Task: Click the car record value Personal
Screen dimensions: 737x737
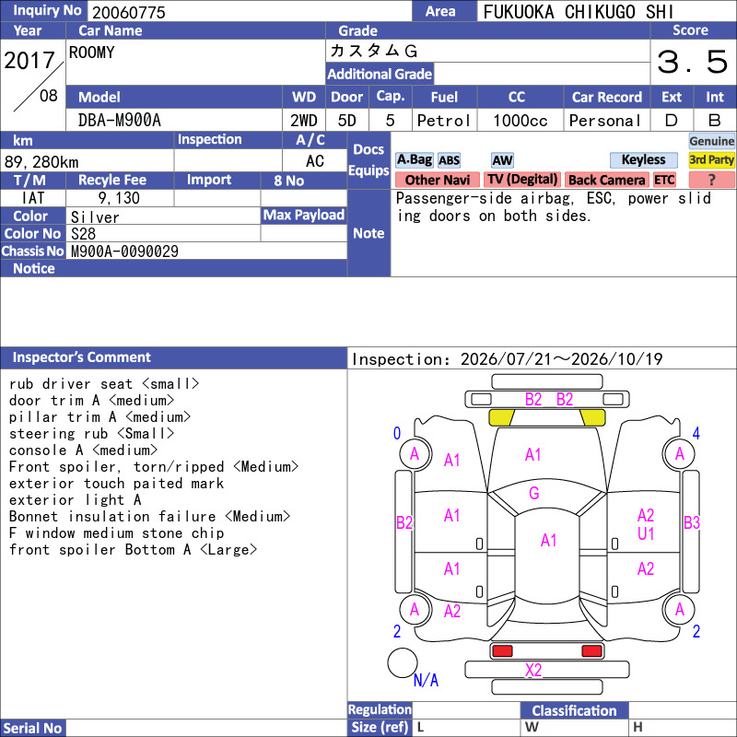Action: click(x=605, y=121)
